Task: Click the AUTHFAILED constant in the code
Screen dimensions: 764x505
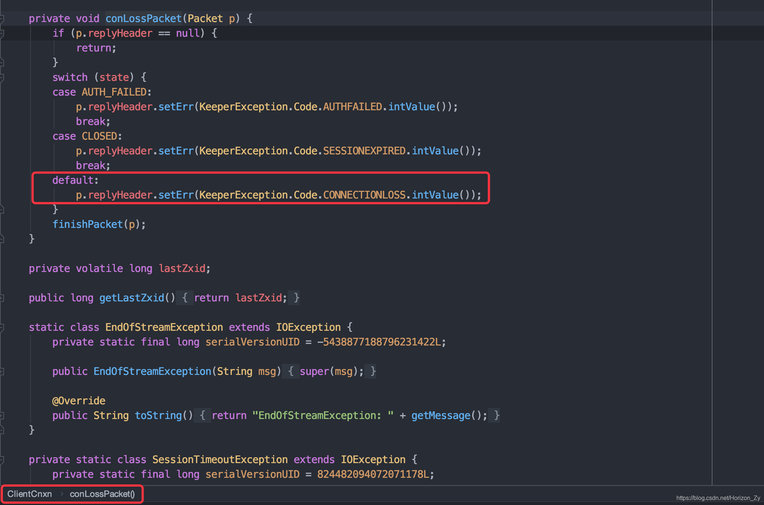Action: coord(352,107)
